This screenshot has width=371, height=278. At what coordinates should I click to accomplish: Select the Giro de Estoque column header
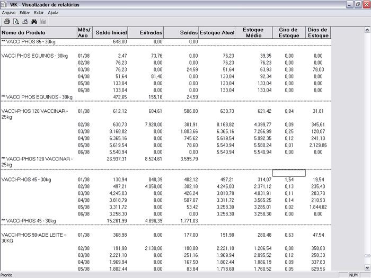[288, 33]
